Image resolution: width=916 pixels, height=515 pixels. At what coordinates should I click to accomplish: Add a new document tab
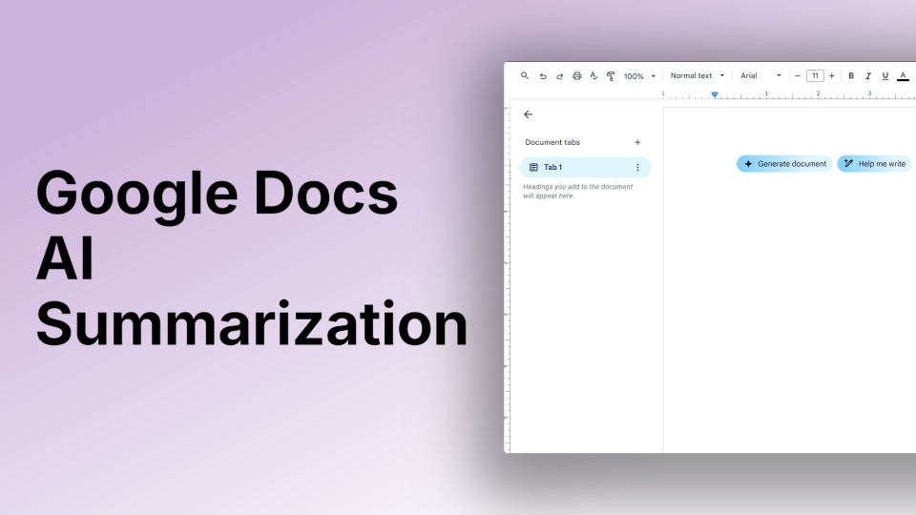point(637,142)
